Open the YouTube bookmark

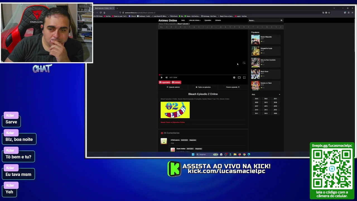pos(107,16)
